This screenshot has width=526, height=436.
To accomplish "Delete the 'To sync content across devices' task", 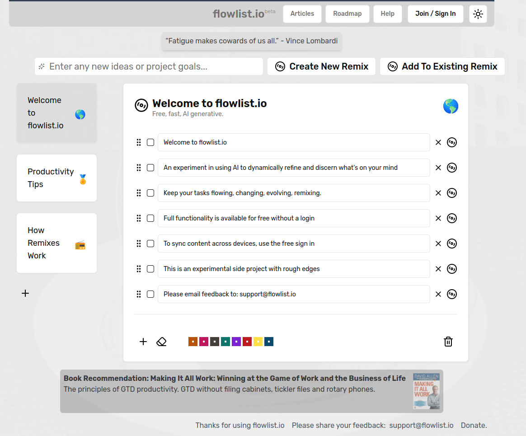I will point(438,244).
